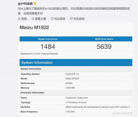Select the Single-Core Score header
The width and height of the screenshot is (138, 117).
click(48, 39)
